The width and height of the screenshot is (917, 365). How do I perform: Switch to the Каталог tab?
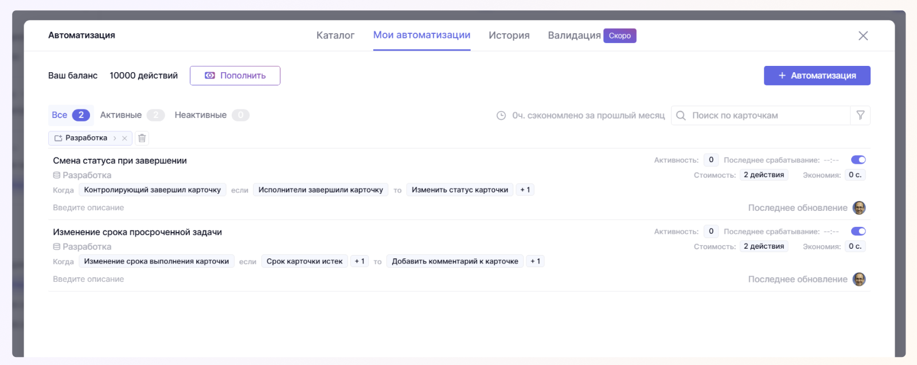pos(335,36)
